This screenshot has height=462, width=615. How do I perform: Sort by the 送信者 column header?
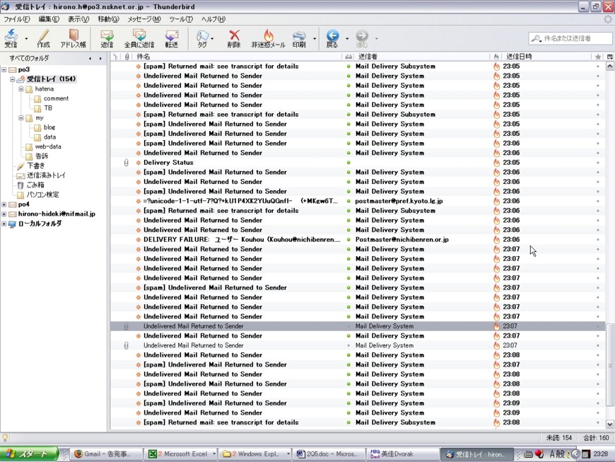tap(422, 57)
